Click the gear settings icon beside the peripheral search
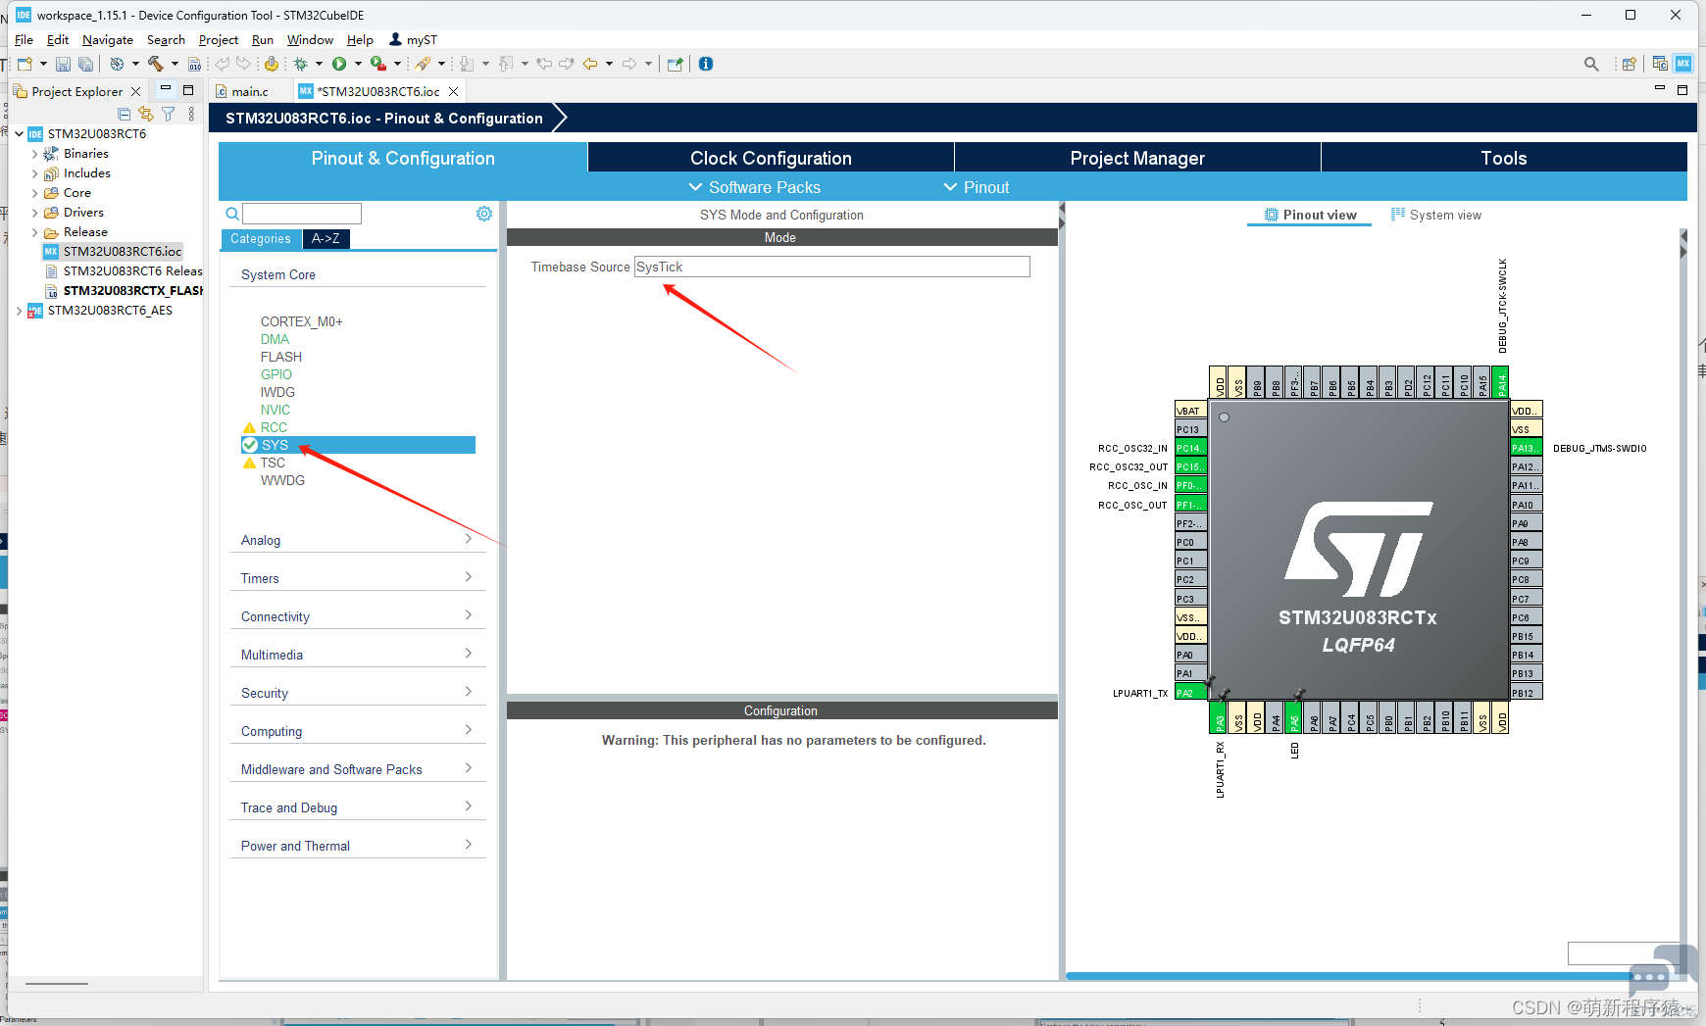Viewport: 1706px width, 1026px height. pyautogui.click(x=484, y=214)
